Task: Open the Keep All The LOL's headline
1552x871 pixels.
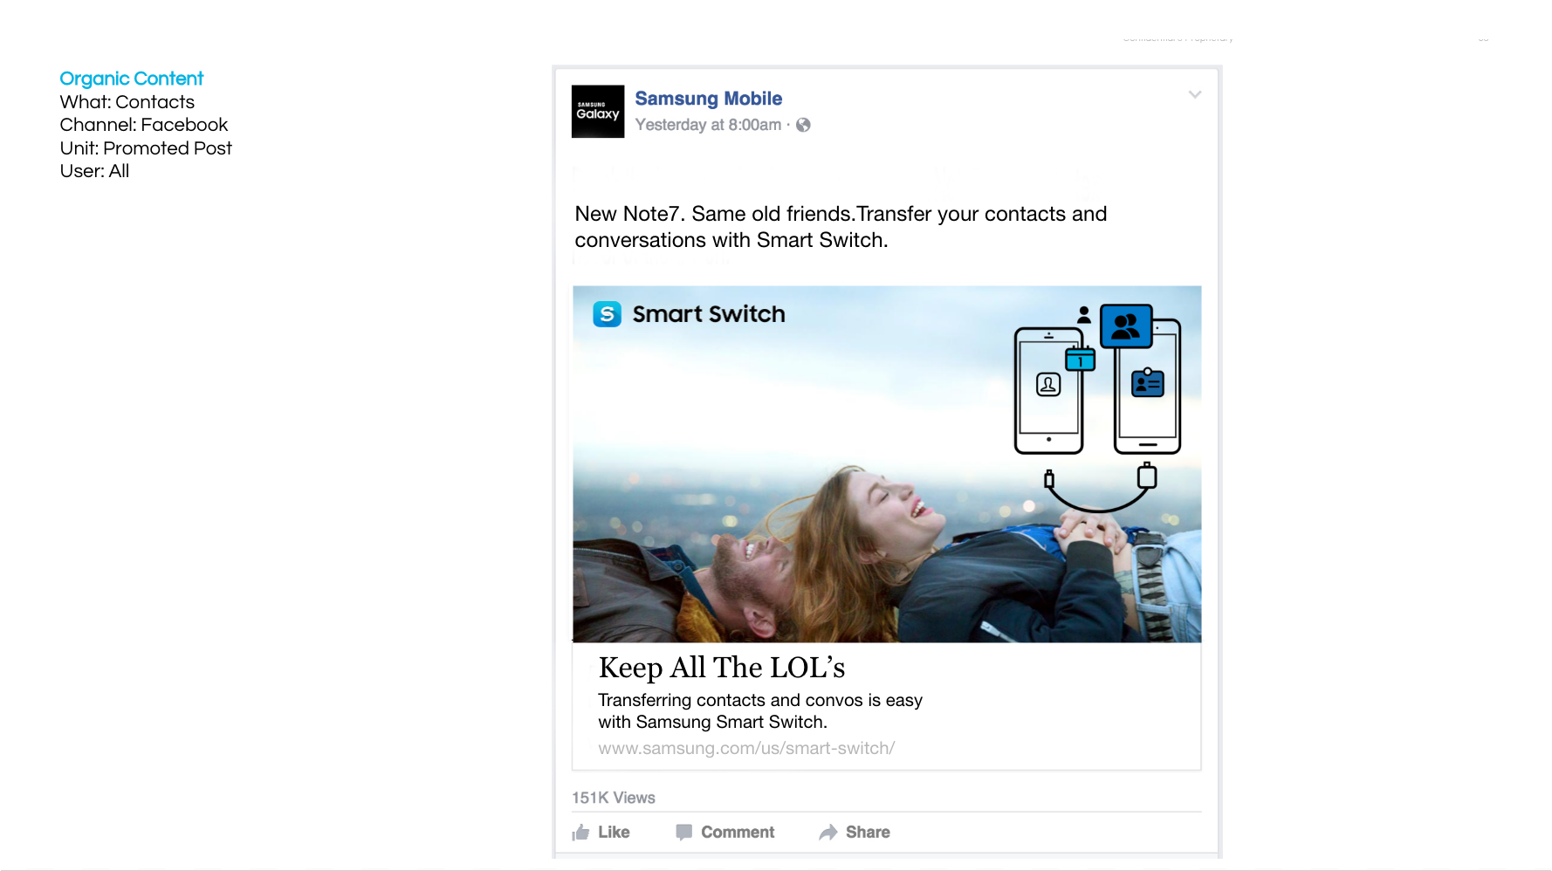Action: click(721, 667)
